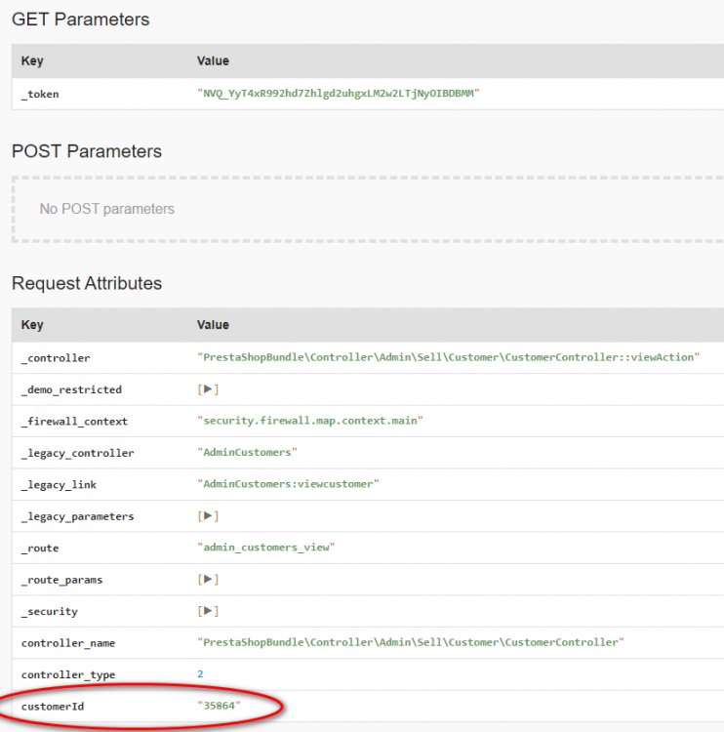Click the Key header in GET Parameters table
Viewport: 724px width, 732px height.
pos(32,61)
